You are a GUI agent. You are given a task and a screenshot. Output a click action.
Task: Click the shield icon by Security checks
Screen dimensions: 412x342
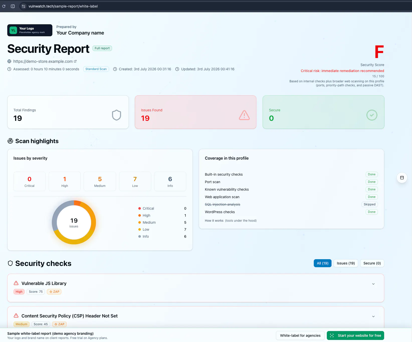click(x=10, y=263)
